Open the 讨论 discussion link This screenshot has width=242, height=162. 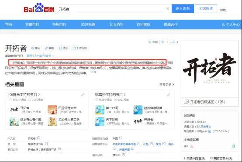click(63, 48)
